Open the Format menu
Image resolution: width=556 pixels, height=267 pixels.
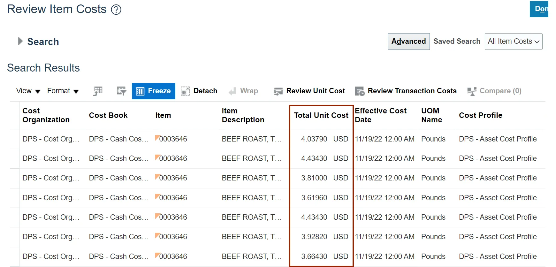coord(63,91)
